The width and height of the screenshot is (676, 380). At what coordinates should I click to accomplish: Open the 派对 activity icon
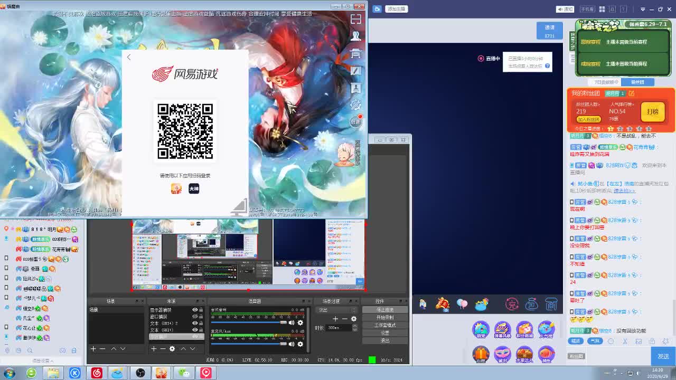tap(502, 354)
